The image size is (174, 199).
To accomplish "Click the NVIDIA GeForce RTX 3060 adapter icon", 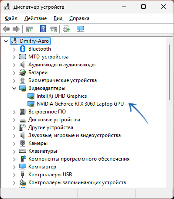I will click(x=31, y=104).
